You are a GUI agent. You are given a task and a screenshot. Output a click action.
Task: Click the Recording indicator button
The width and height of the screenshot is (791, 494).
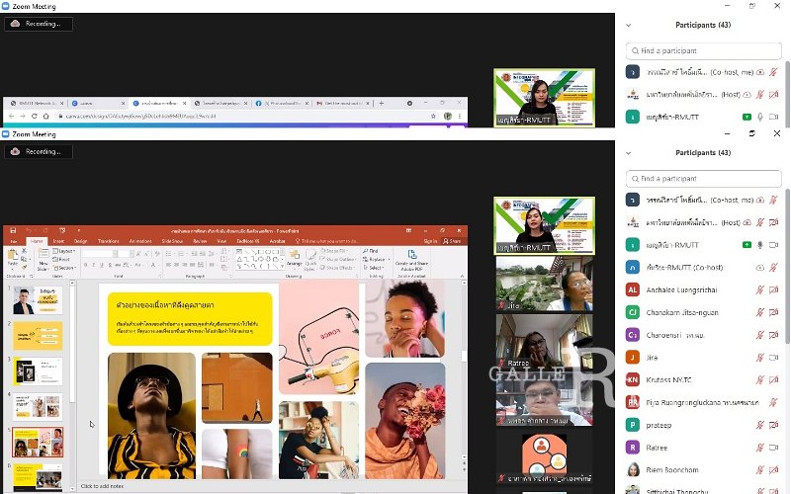(x=39, y=151)
